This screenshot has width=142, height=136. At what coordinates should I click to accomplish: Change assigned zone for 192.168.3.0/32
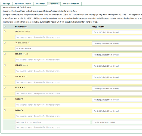[117, 55]
